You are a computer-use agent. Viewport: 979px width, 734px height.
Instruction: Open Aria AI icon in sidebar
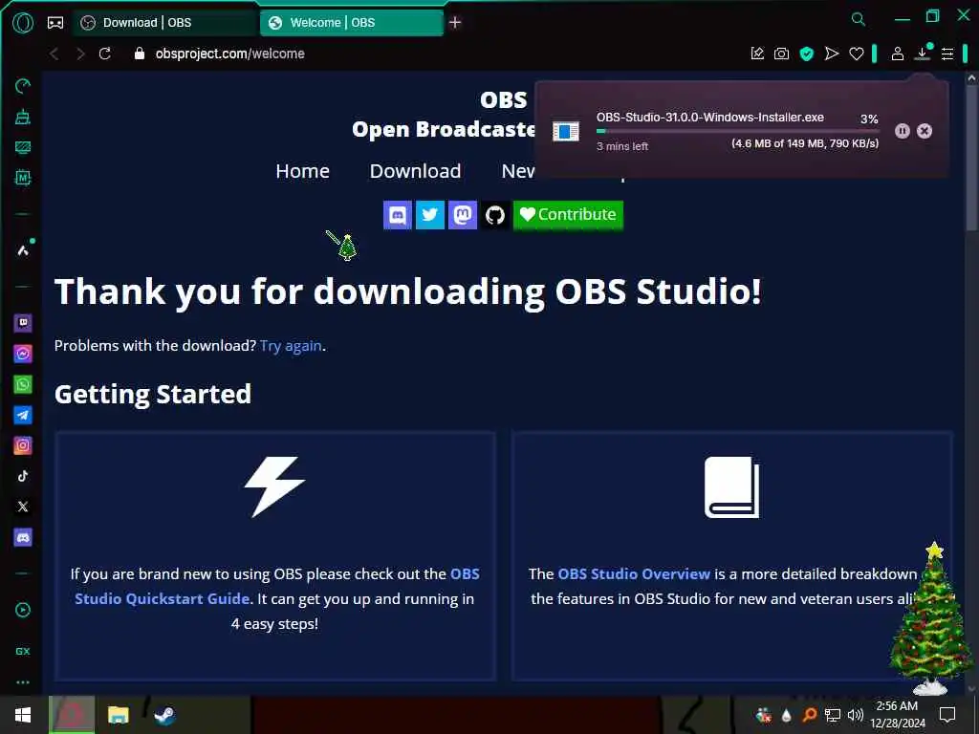coord(24,249)
